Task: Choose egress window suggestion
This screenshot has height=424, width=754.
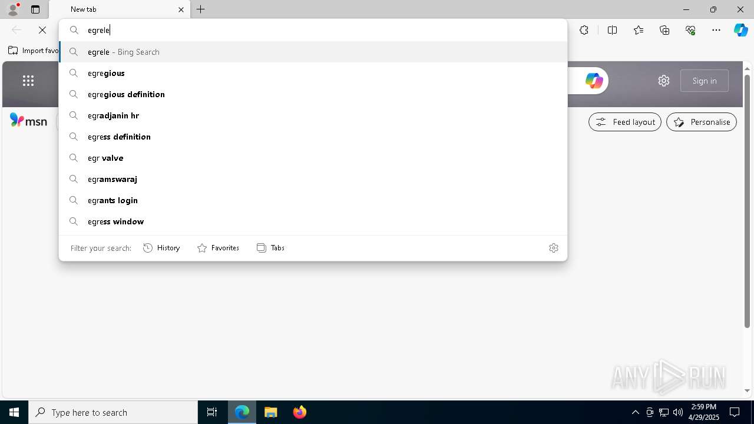Action: click(313, 221)
